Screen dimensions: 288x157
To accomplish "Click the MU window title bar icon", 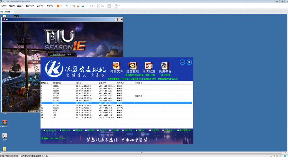I will point(4,19).
